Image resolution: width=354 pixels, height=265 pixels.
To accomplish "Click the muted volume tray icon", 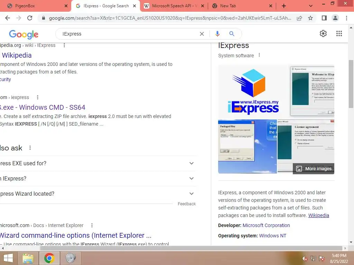I will click(x=305, y=258).
